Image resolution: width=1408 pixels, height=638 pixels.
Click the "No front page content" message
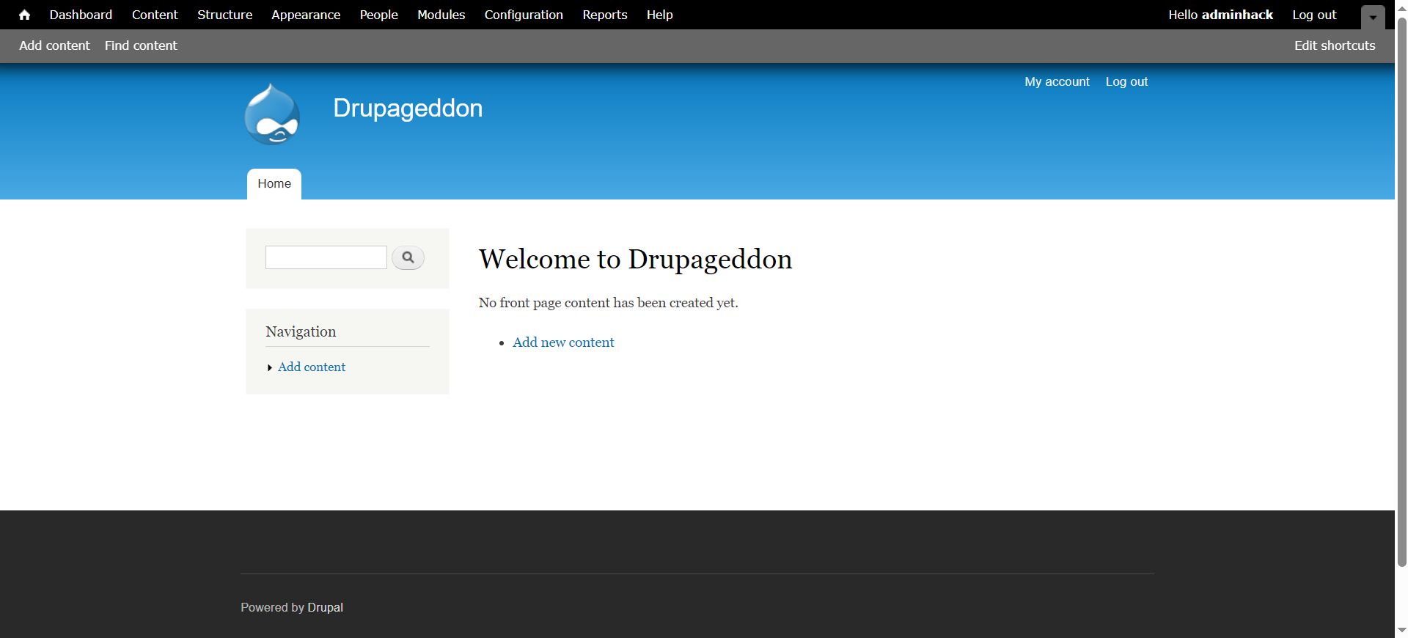click(608, 303)
